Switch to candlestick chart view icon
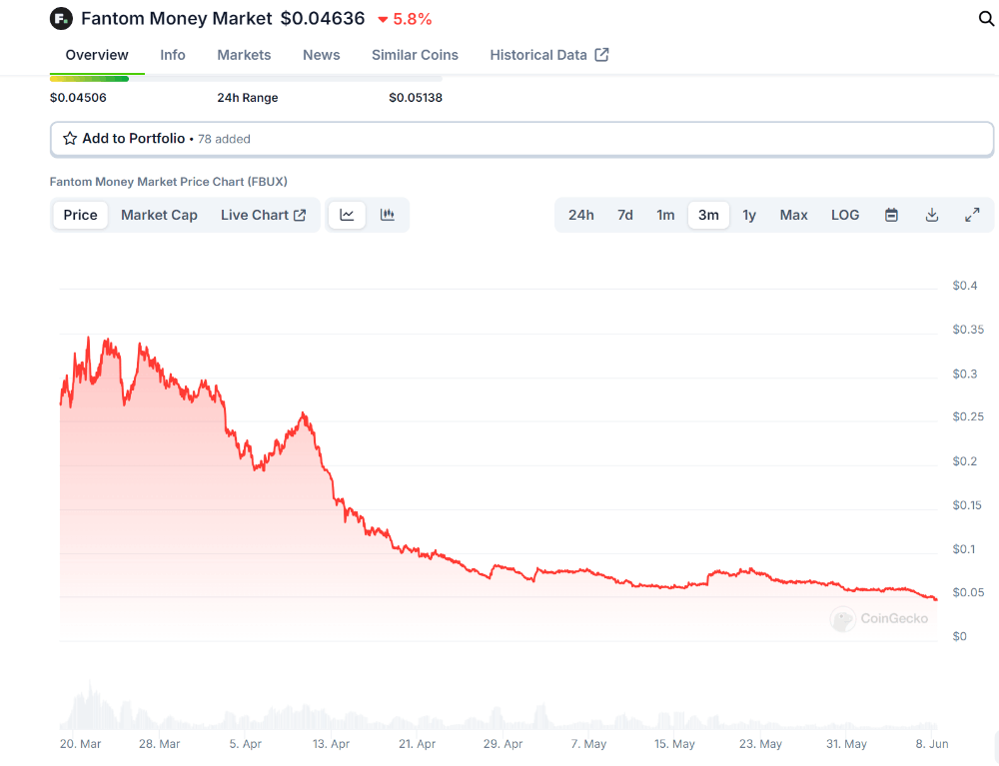The width and height of the screenshot is (999, 766). (388, 215)
